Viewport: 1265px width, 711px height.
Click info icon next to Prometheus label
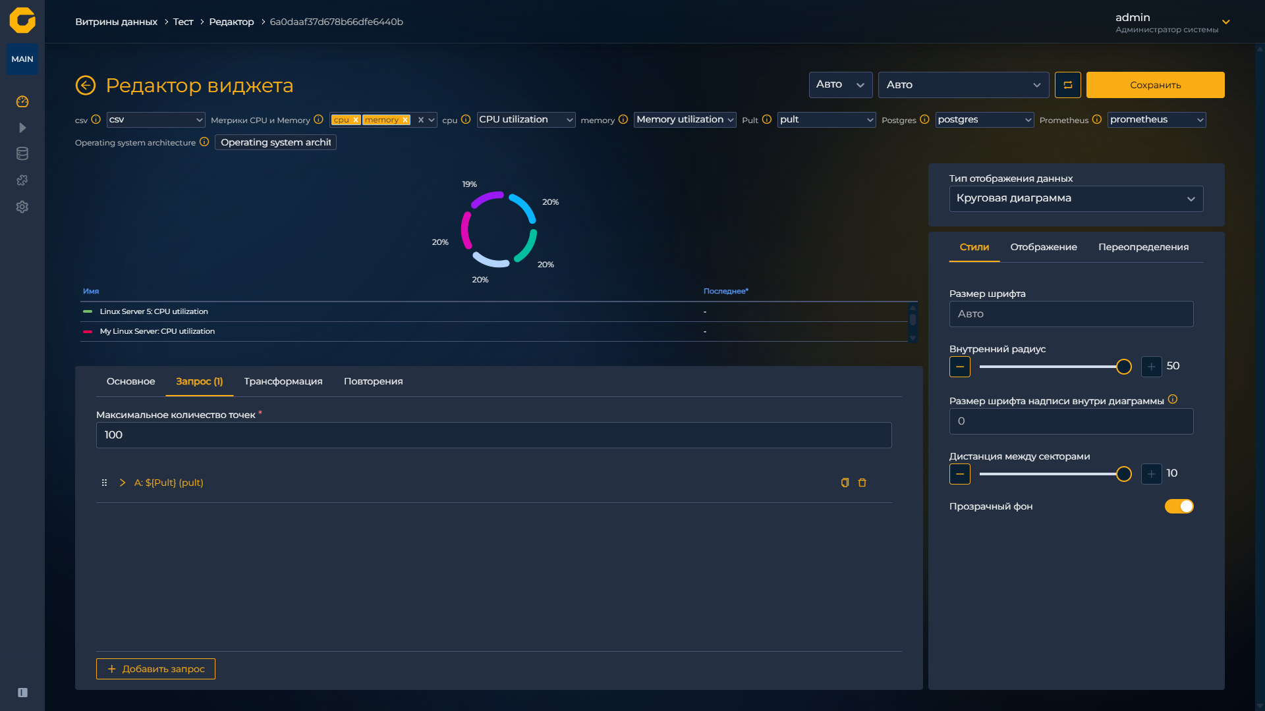coord(1097,119)
